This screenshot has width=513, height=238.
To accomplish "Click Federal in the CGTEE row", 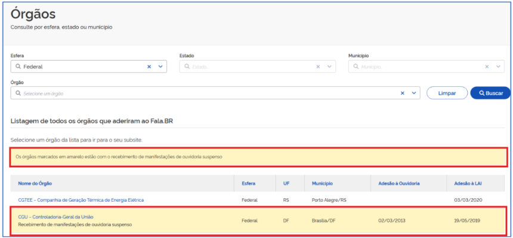I will 249,200.
